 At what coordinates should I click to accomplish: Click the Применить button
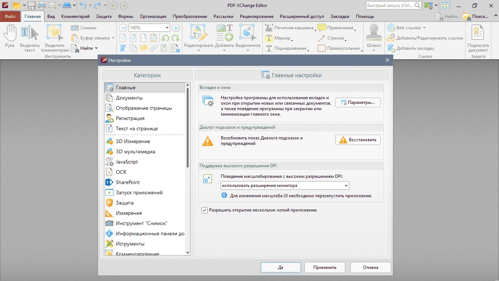pos(325,267)
